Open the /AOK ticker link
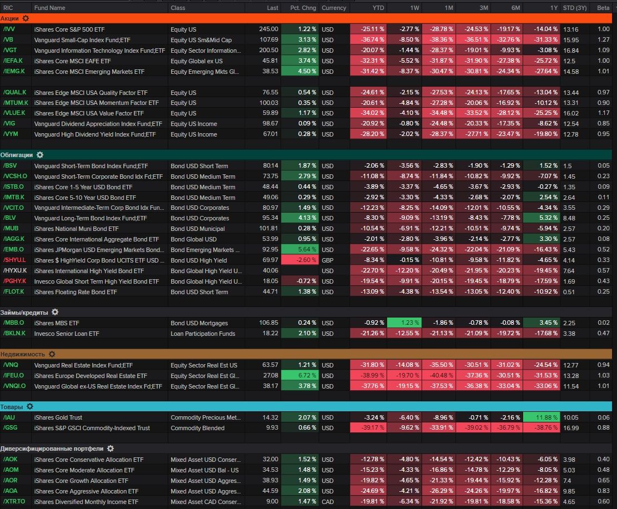The height and width of the screenshot is (509, 617). [x=10, y=460]
